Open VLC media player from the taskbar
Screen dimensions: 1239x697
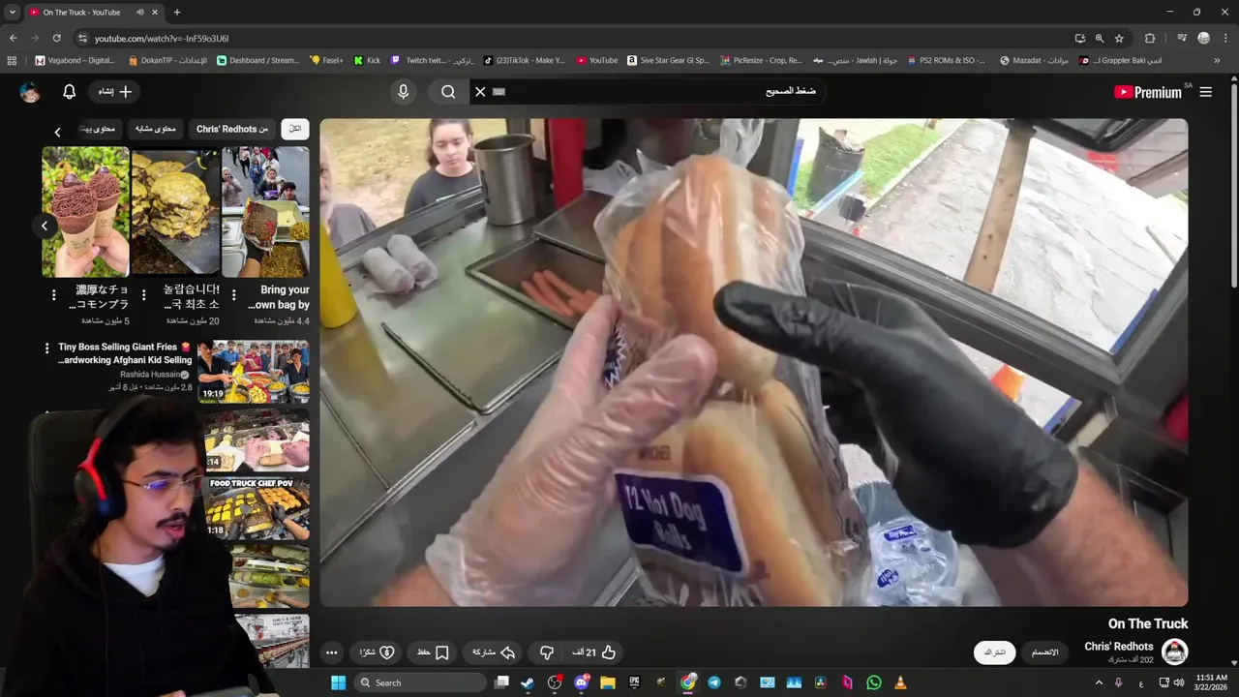pos(900,682)
